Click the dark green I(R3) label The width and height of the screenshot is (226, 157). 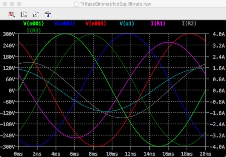click(34, 30)
